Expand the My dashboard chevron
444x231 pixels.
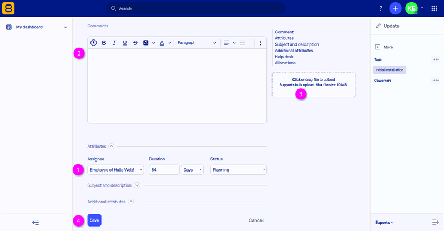(x=65, y=27)
